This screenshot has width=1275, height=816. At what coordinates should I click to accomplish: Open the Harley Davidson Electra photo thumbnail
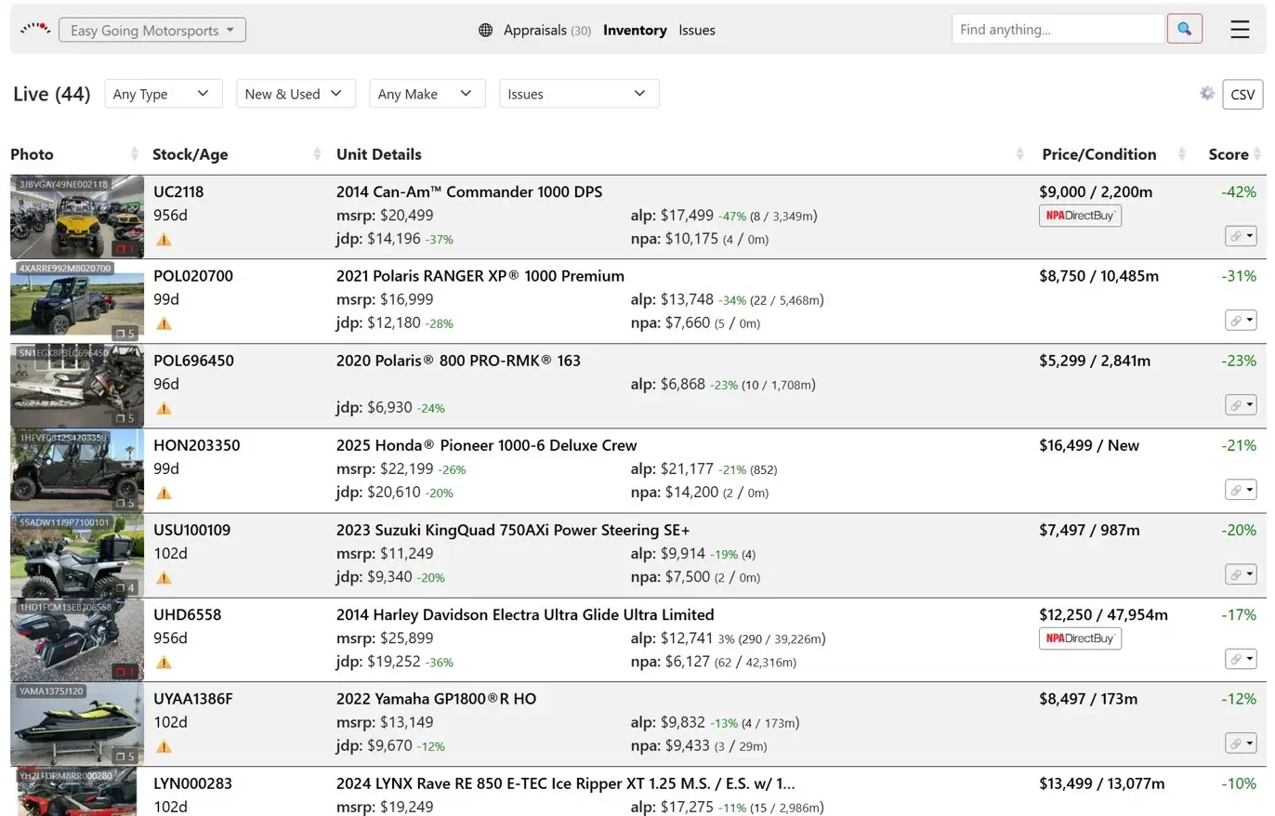tap(77, 640)
